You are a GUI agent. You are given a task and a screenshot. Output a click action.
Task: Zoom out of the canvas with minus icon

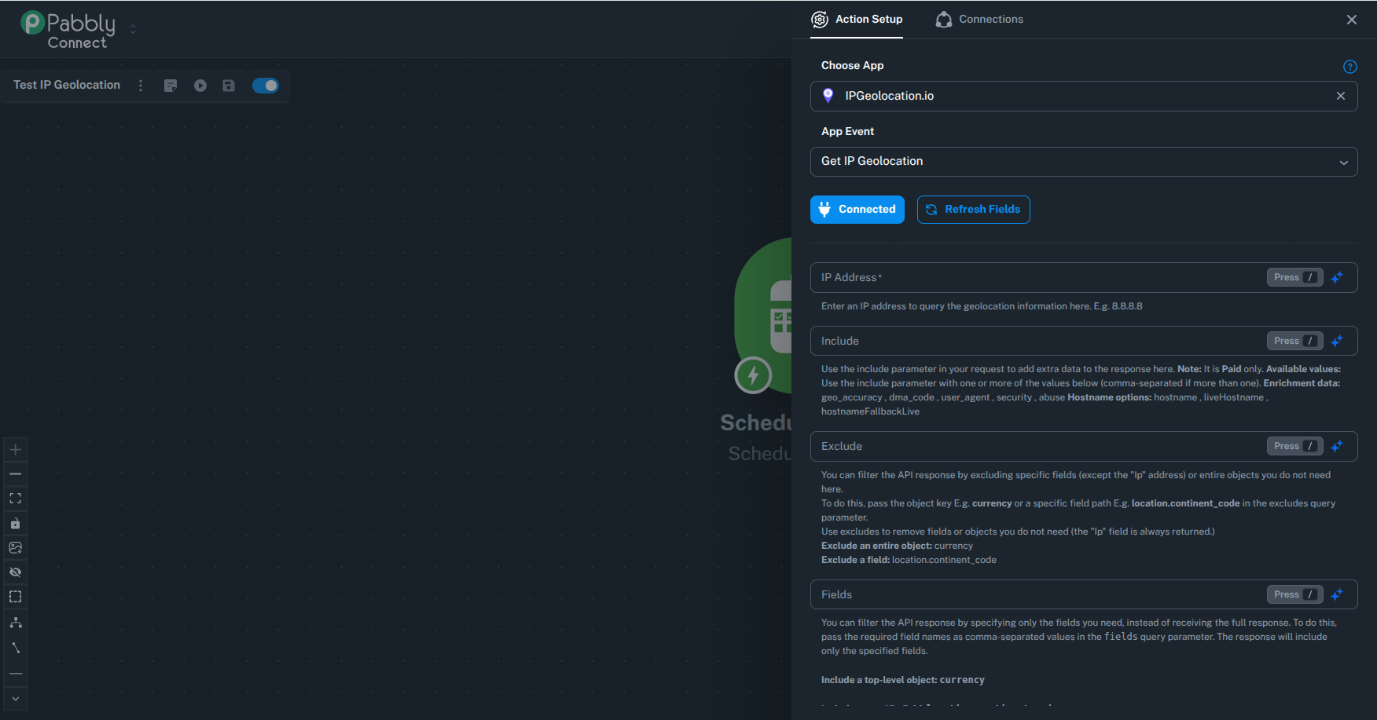pyautogui.click(x=15, y=474)
